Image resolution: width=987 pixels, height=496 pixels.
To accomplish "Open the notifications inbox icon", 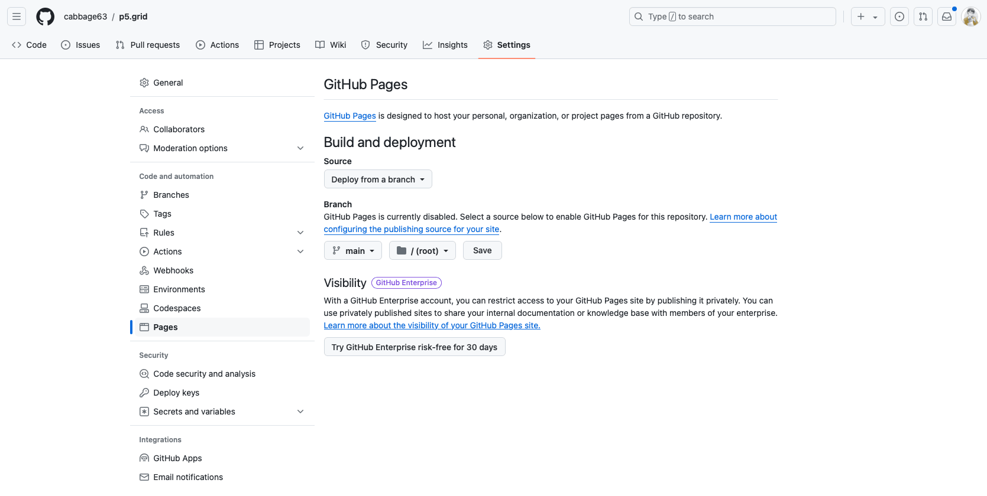I will click(947, 17).
